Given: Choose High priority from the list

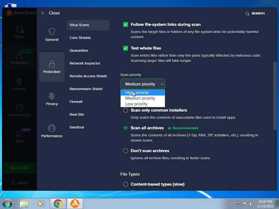Looking at the screenshot, I should (143, 93).
